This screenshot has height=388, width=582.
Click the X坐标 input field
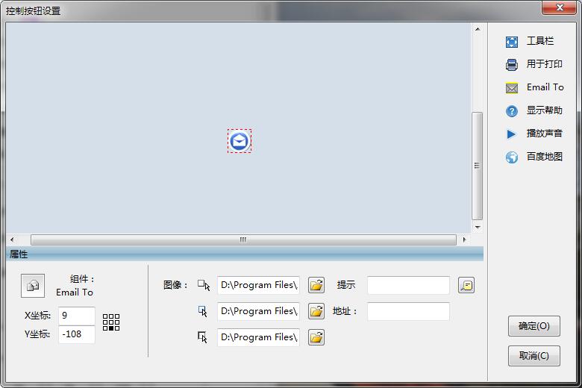click(x=76, y=316)
